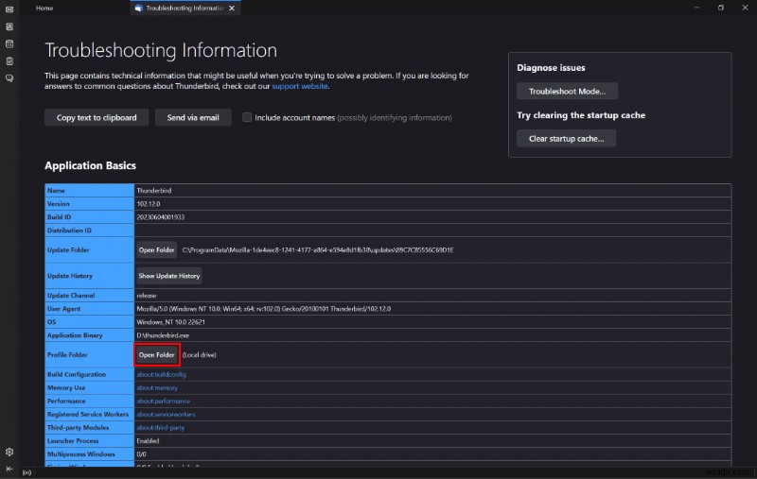Open the Address Book icon in sidebar

pyautogui.click(x=9, y=26)
